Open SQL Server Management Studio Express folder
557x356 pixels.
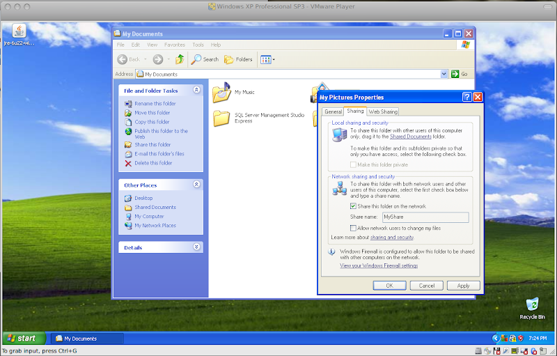221,118
